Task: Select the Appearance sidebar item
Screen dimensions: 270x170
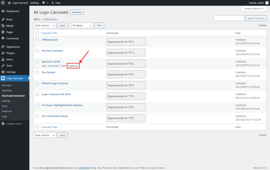Action: pyautogui.click(x=13, y=47)
